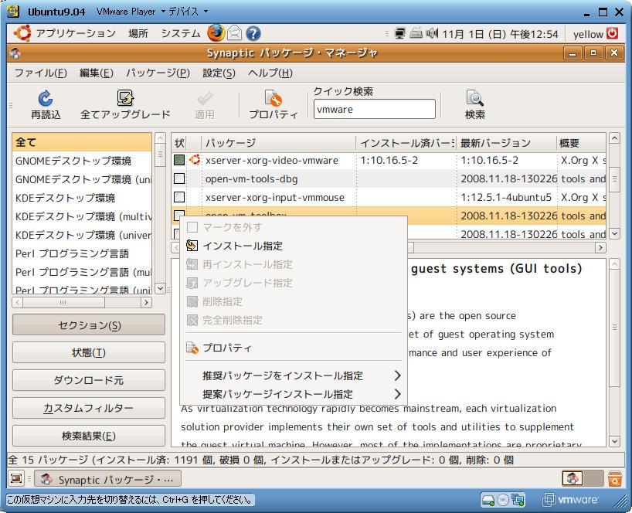Click the category list horizontal scrollbar thumb
This screenshot has width=632, height=513.
[63, 302]
